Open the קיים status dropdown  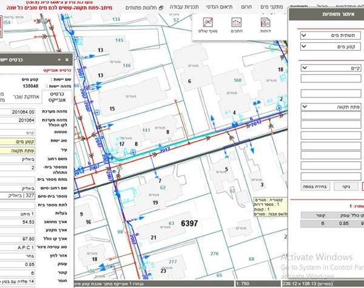(331, 68)
